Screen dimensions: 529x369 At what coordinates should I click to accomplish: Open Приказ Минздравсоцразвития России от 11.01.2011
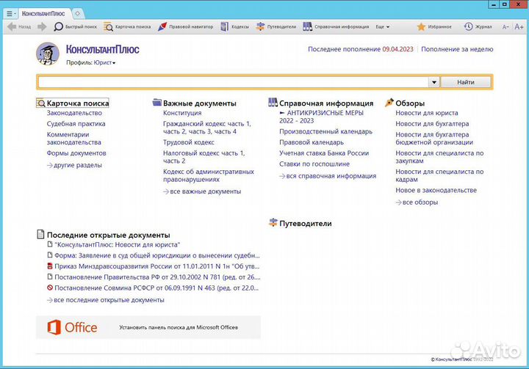point(157,266)
